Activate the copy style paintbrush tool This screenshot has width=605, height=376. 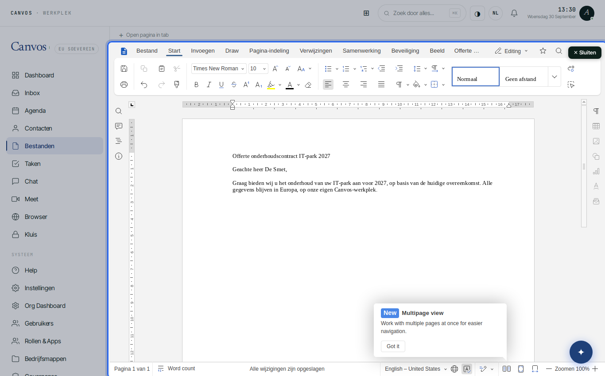click(x=177, y=84)
